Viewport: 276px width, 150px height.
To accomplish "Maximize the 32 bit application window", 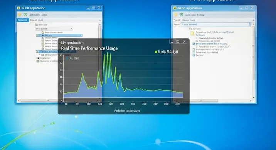I will (x=94, y=8).
